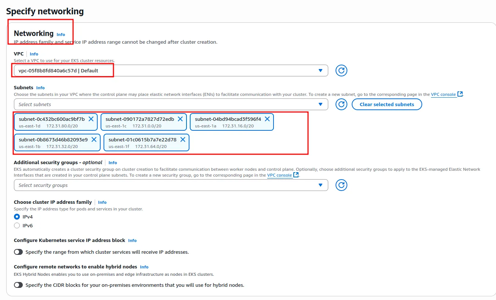Remove subnet-090172a7827d72edb from selection
This screenshot has width=496, height=300.
[180, 119]
